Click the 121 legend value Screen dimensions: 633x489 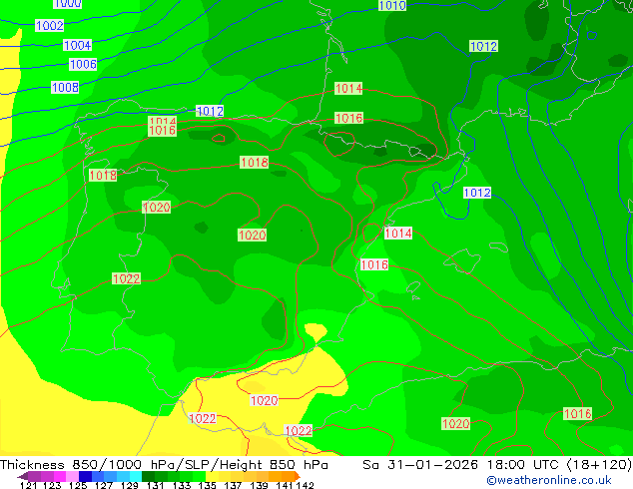pos(28,485)
